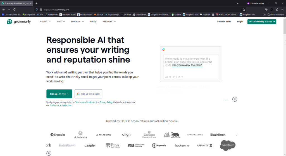Open the Firefox extensions puzzle icon
Screen dimensions: 286x156
pos(277,10)
